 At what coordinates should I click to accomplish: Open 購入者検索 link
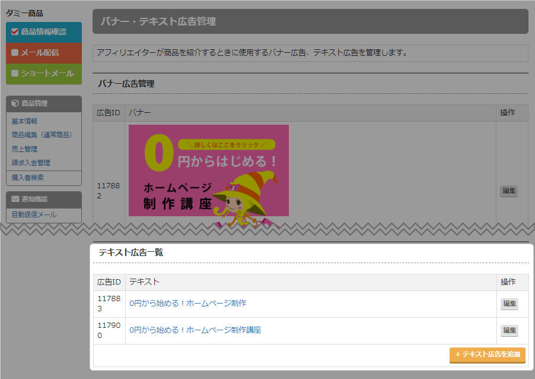pos(28,178)
